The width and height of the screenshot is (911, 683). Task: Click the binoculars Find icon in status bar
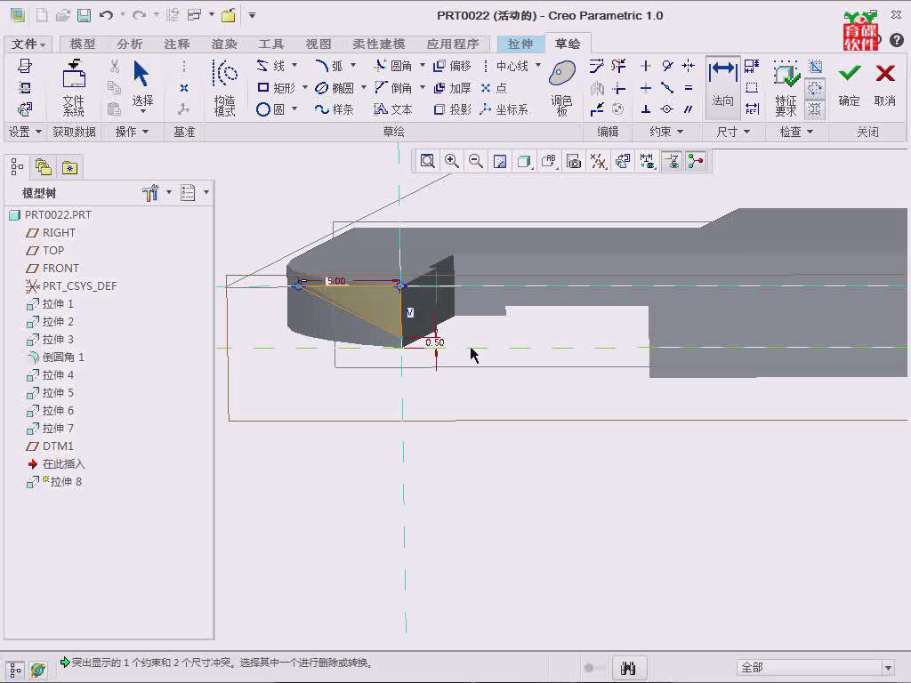coord(628,668)
